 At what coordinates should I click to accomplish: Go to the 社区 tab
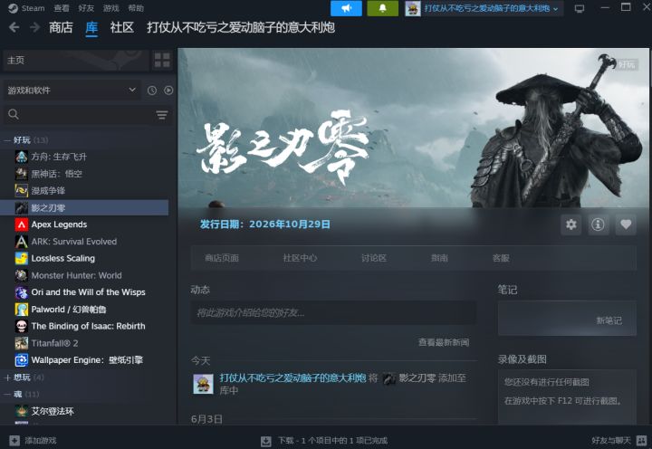click(122, 27)
